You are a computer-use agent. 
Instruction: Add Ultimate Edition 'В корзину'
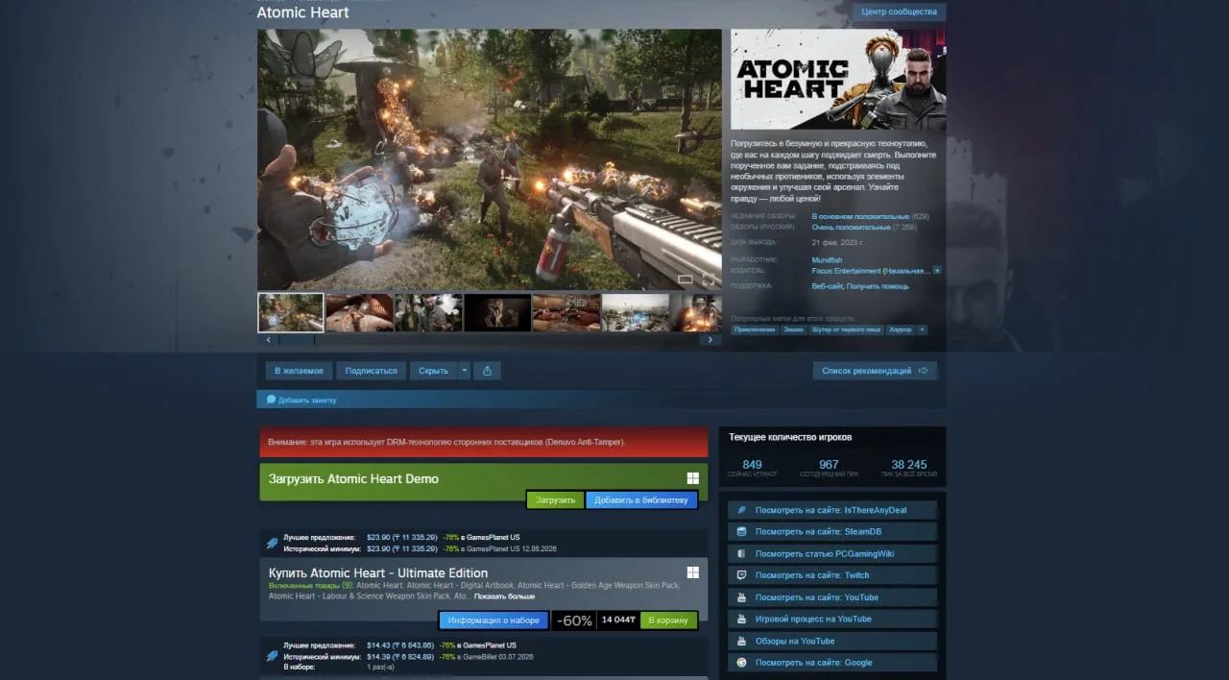point(668,620)
